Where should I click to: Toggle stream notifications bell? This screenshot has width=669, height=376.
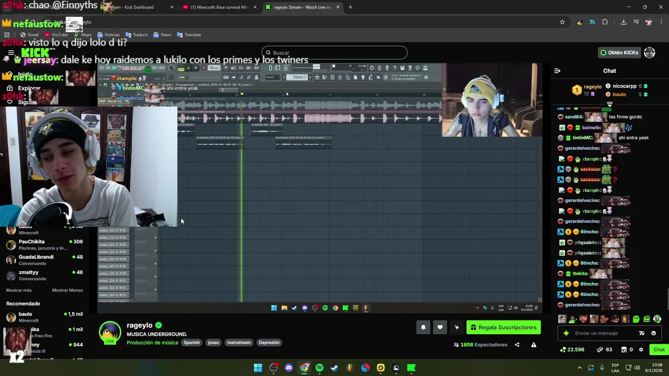pyautogui.click(x=423, y=327)
